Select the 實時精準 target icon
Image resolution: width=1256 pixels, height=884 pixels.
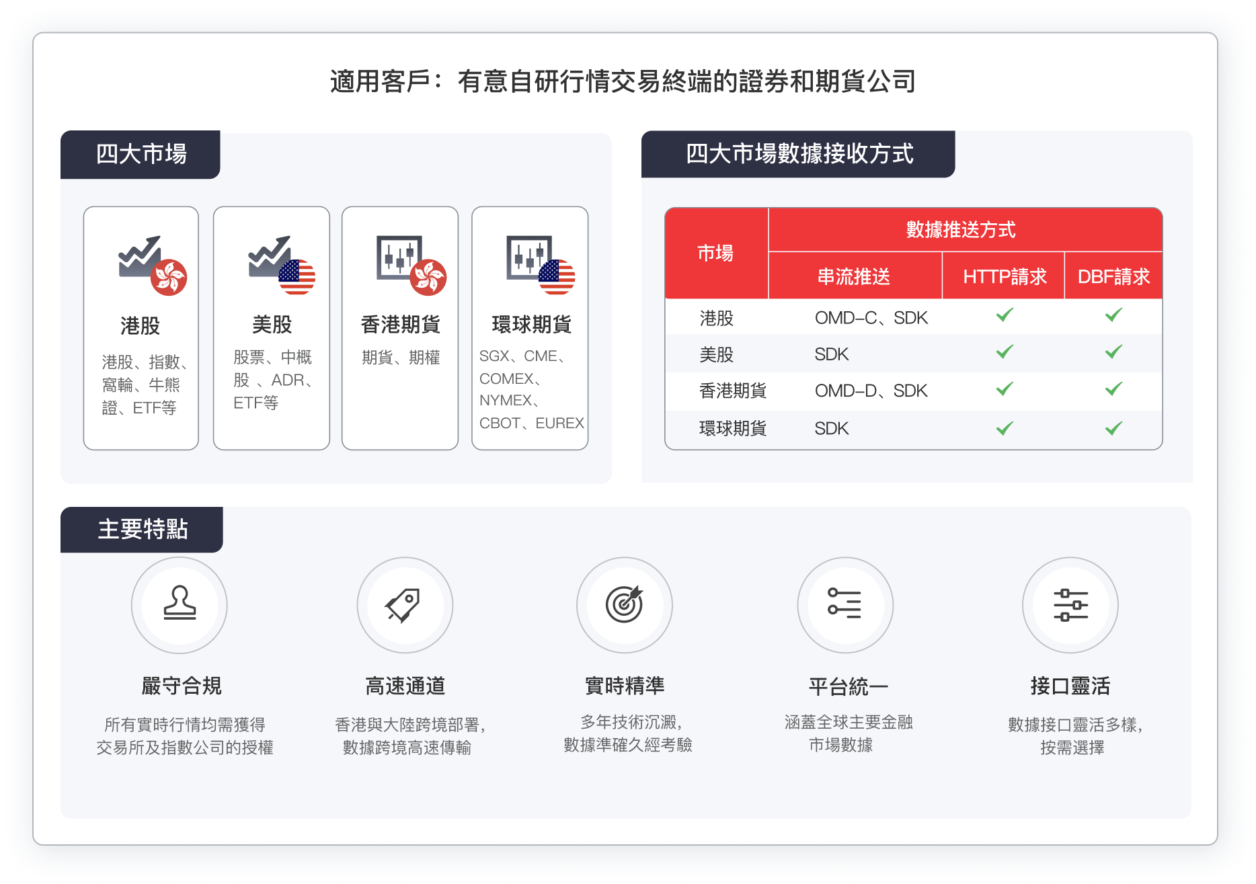click(625, 605)
